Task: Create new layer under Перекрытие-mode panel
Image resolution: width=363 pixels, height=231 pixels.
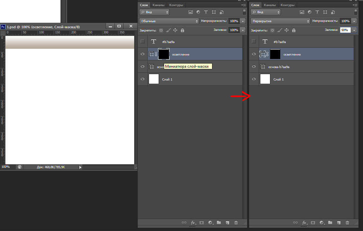Action: (339, 222)
